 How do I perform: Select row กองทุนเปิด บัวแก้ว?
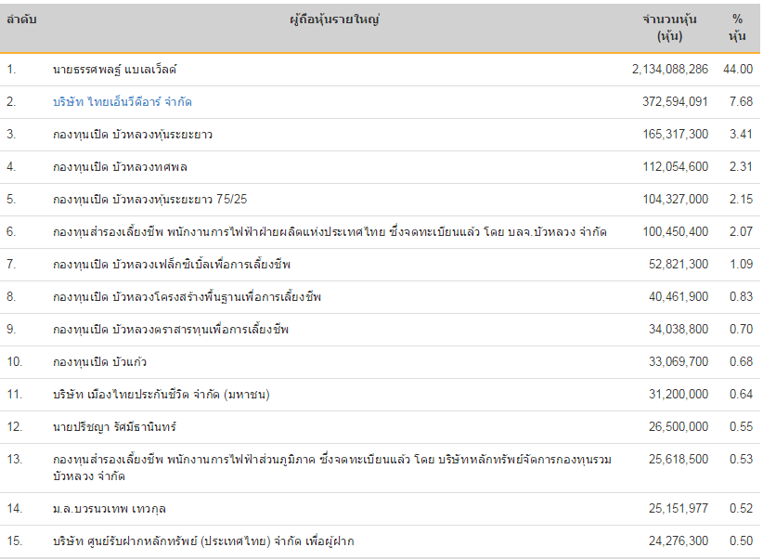[380, 362]
